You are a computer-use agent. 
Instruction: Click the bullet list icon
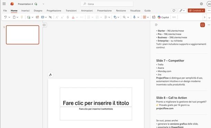(89, 17)
